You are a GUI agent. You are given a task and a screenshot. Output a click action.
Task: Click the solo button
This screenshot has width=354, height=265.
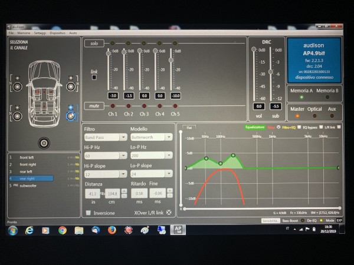tap(94, 43)
